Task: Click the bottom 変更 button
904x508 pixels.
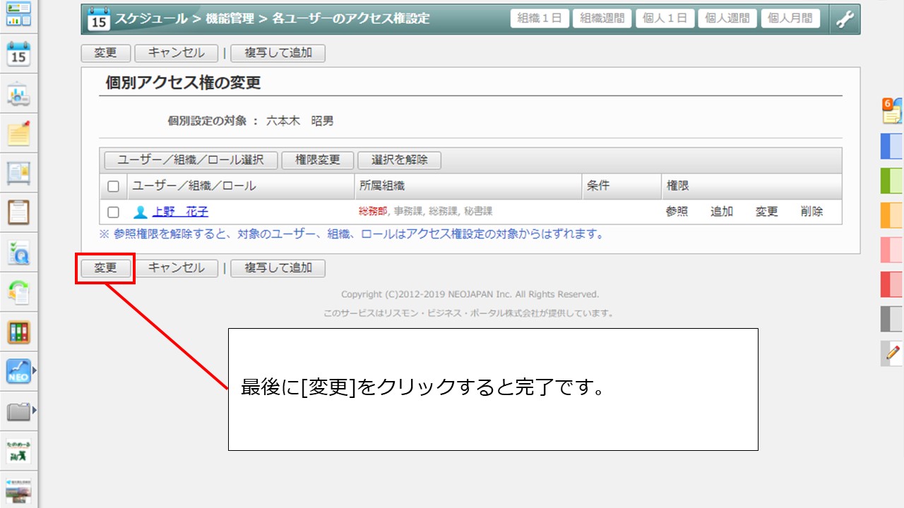Action: [106, 268]
